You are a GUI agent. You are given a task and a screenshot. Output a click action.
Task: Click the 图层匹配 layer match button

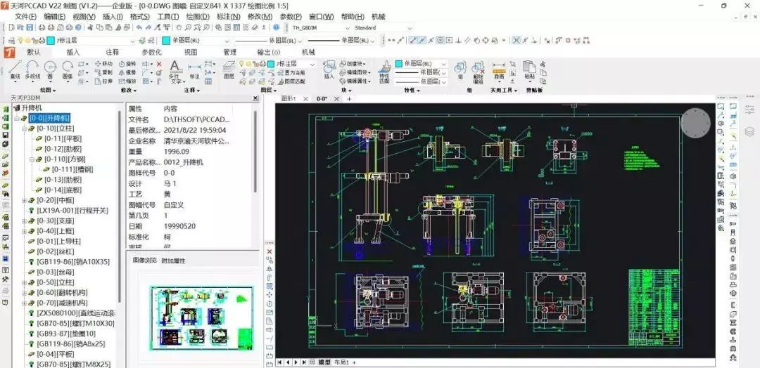[x=291, y=81]
